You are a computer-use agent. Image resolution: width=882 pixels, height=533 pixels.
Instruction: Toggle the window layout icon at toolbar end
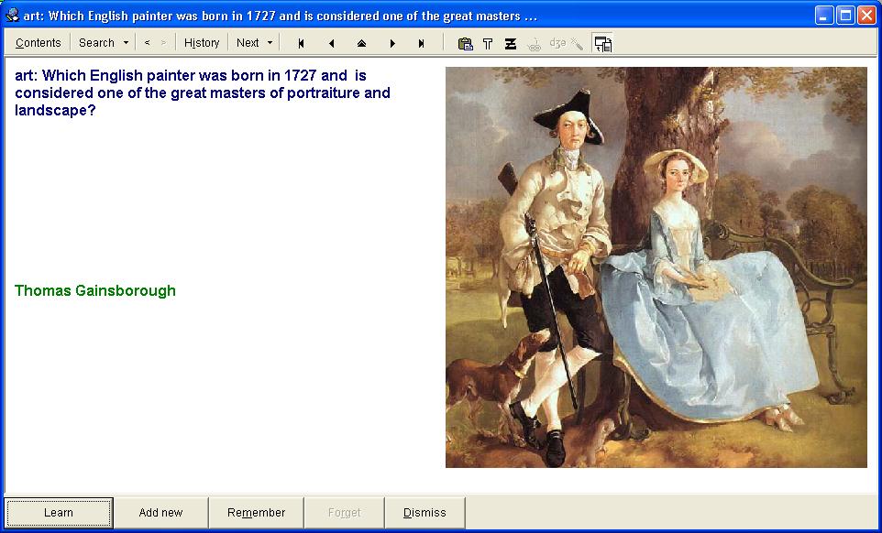click(602, 43)
